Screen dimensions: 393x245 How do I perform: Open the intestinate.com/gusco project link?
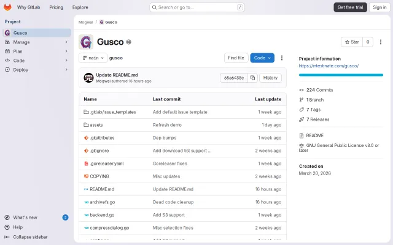pyautogui.click(x=329, y=66)
